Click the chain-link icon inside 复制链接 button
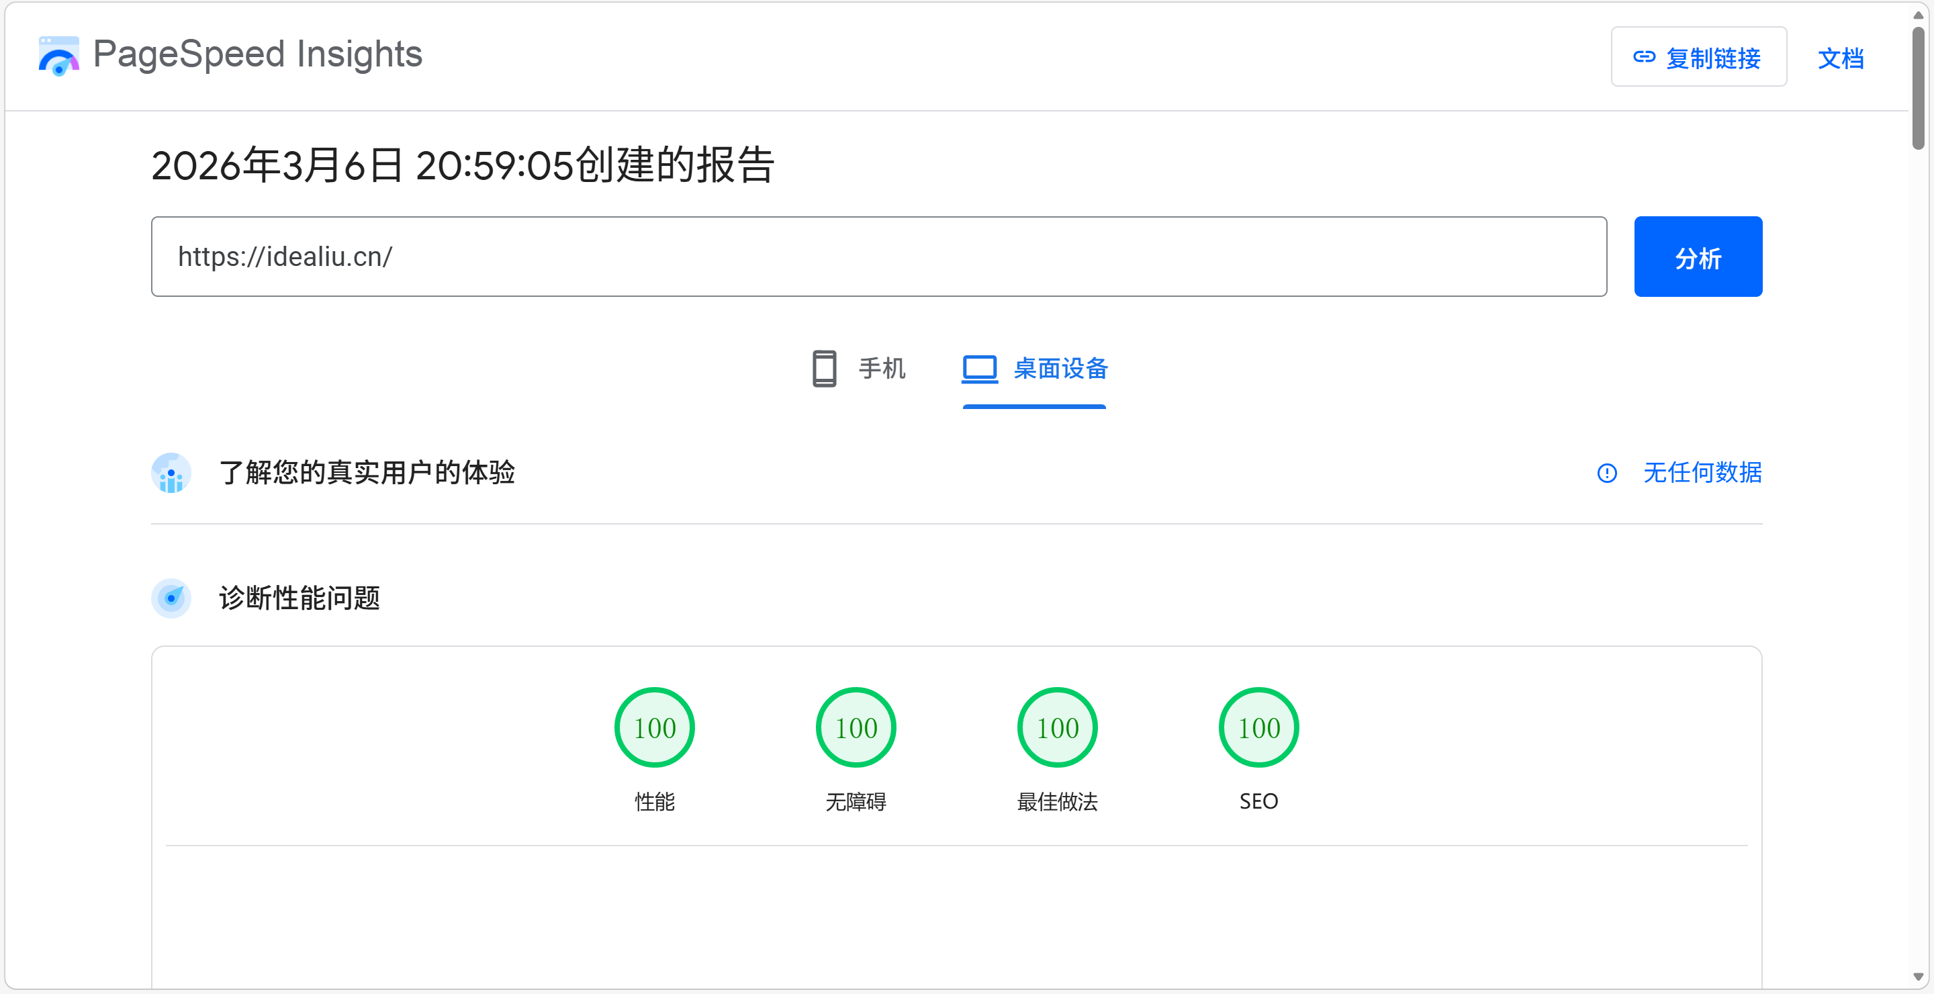 point(1644,58)
